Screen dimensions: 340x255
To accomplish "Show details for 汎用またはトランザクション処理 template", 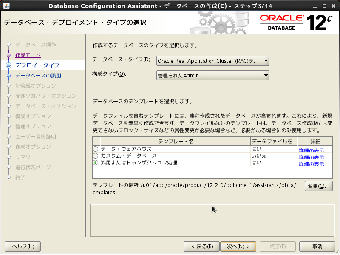I will 311,164.
